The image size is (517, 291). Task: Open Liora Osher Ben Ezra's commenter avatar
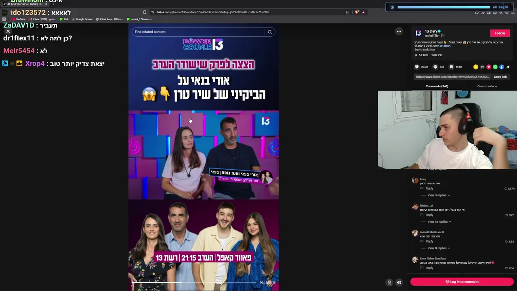pos(415,260)
